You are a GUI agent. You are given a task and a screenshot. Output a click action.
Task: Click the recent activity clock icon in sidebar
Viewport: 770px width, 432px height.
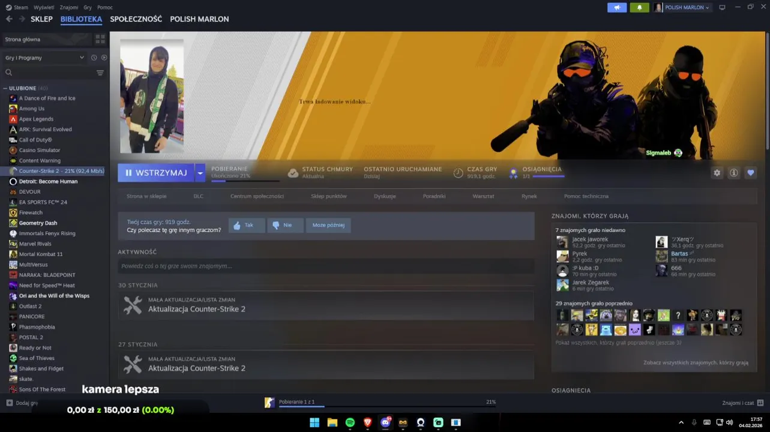[x=94, y=58]
